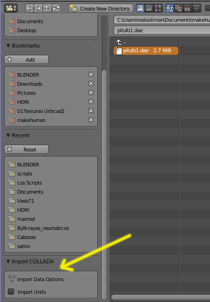
Task: Open recent folder ByN-rayas_neumaticos
Action: 51,228
